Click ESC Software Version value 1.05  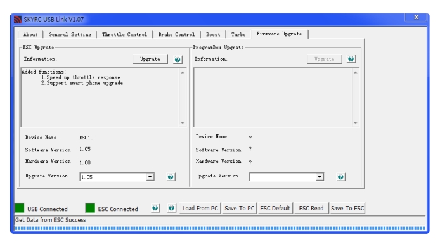click(85, 149)
